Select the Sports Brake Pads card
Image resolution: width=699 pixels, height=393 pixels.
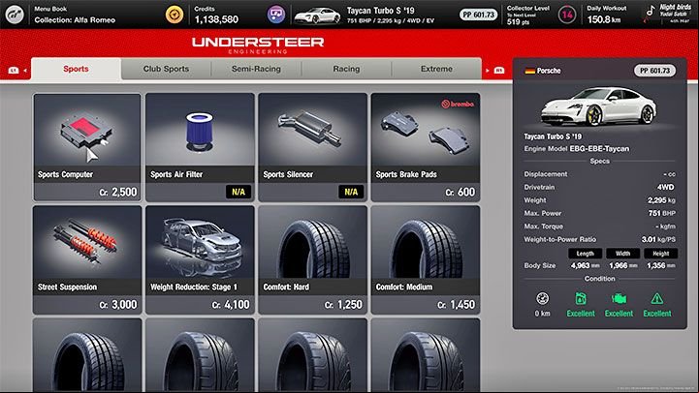426,147
